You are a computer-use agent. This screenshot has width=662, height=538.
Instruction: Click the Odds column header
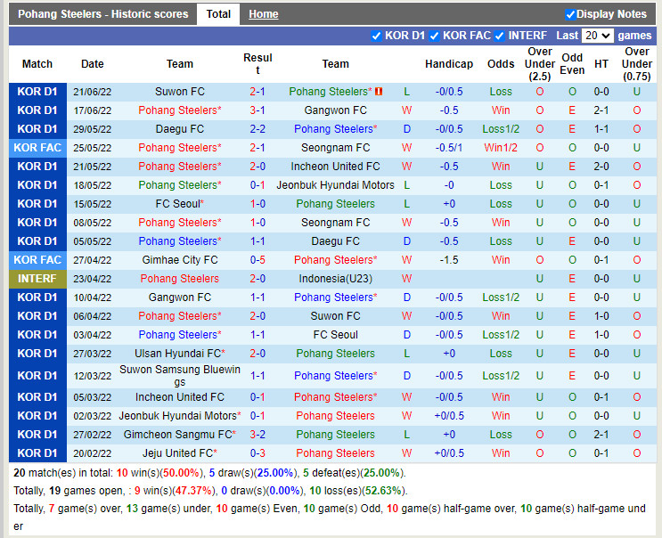point(501,64)
